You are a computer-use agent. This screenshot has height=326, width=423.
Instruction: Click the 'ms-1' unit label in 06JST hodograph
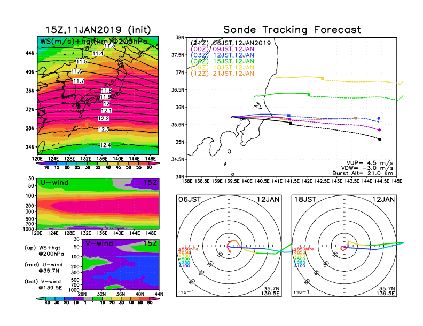click(186, 292)
